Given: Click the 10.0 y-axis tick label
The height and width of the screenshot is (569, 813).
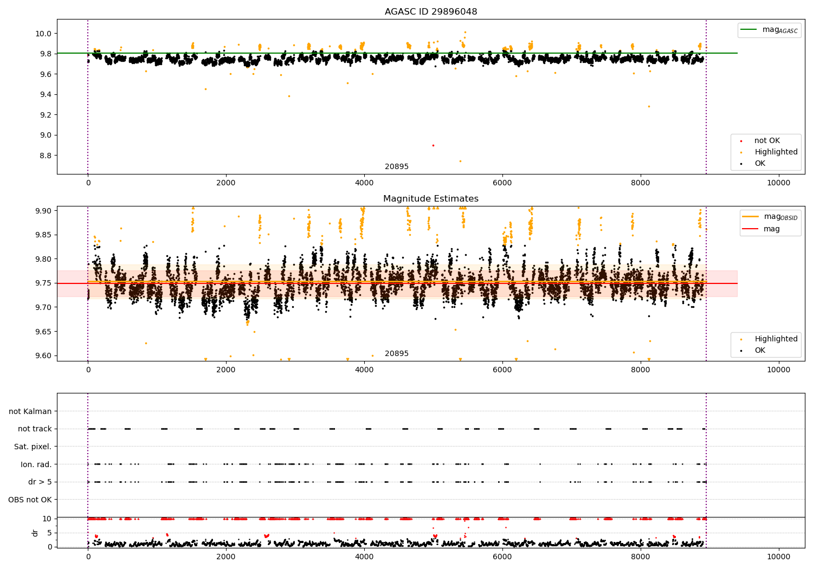Looking at the screenshot, I should pyautogui.click(x=43, y=34).
